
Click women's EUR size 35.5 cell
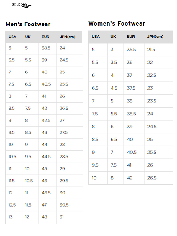(x=131, y=50)
